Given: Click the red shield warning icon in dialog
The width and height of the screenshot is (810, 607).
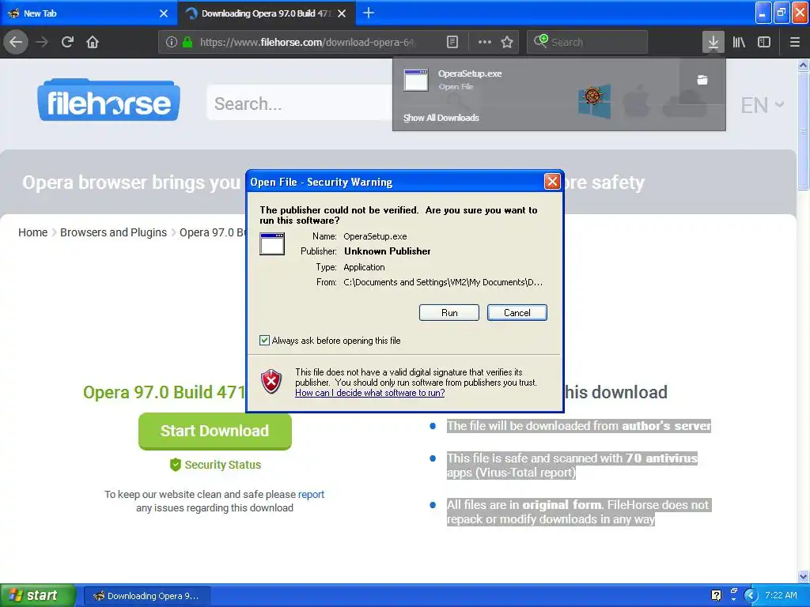Looking at the screenshot, I should pyautogui.click(x=271, y=382).
